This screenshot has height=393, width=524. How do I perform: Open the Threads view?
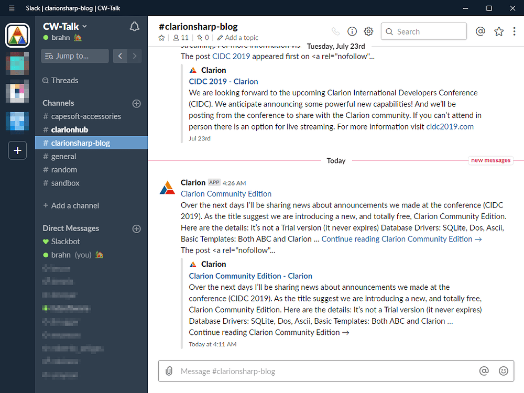pos(64,80)
